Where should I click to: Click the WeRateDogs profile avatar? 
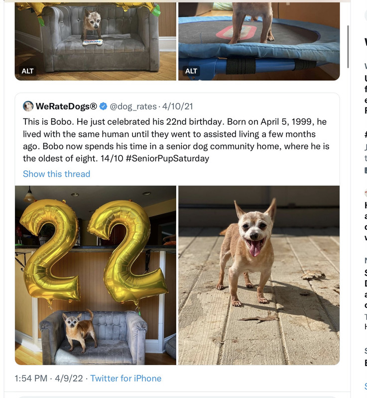(28, 106)
